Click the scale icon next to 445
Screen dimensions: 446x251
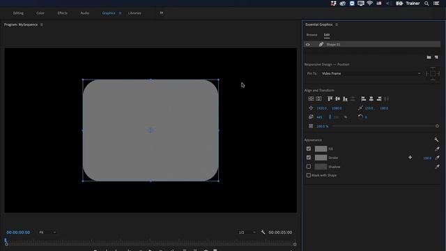click(311, 117)
